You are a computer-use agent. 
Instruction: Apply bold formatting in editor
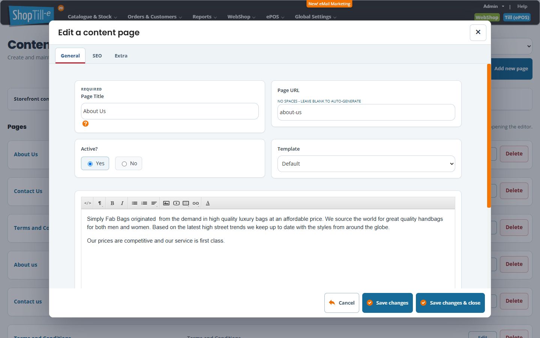[x=112, y=203]
